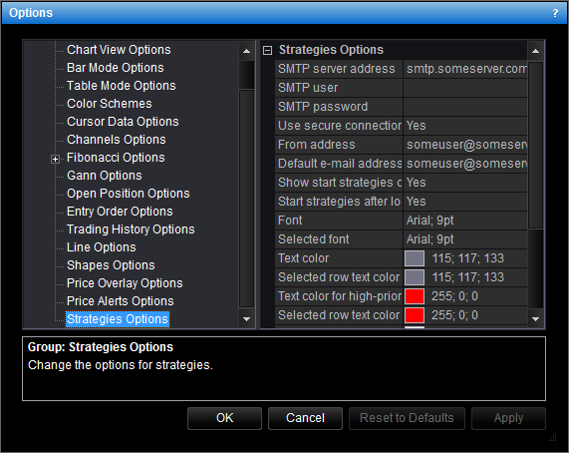This screenshot has width=569, height=453.
Task: Click the property grid scroll down arrow
Action: click(535, 319)
